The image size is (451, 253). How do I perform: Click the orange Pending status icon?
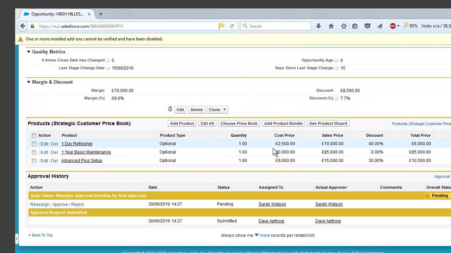427,196
